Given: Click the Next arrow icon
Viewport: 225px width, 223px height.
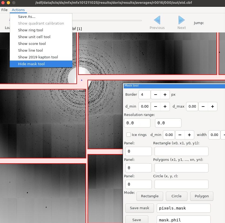Looking at the screenshot, I should 182,20.
